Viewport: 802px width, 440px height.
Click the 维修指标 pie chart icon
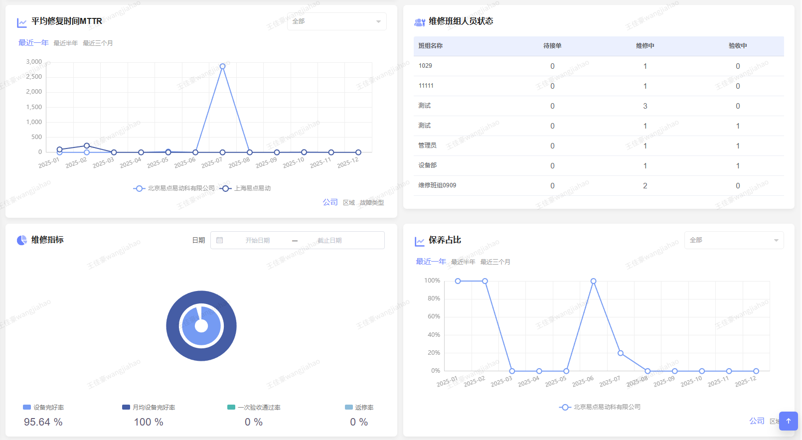tap(22, 240)
